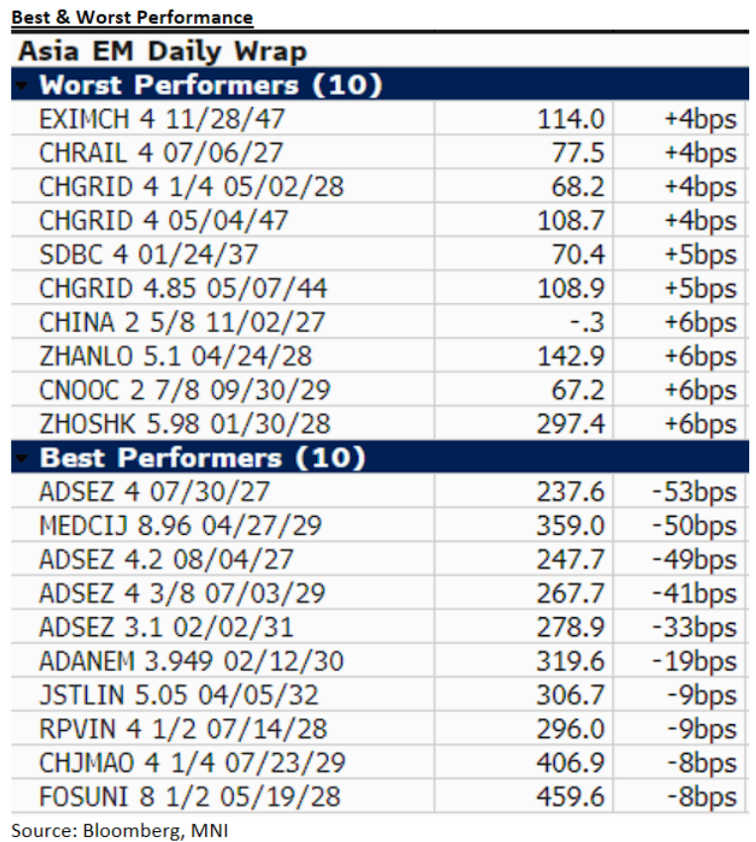Click spread value 77.5 for CHRAIL
Viewport: 756px width, 842px height.
pyautogui.click(x=578, y=153)
